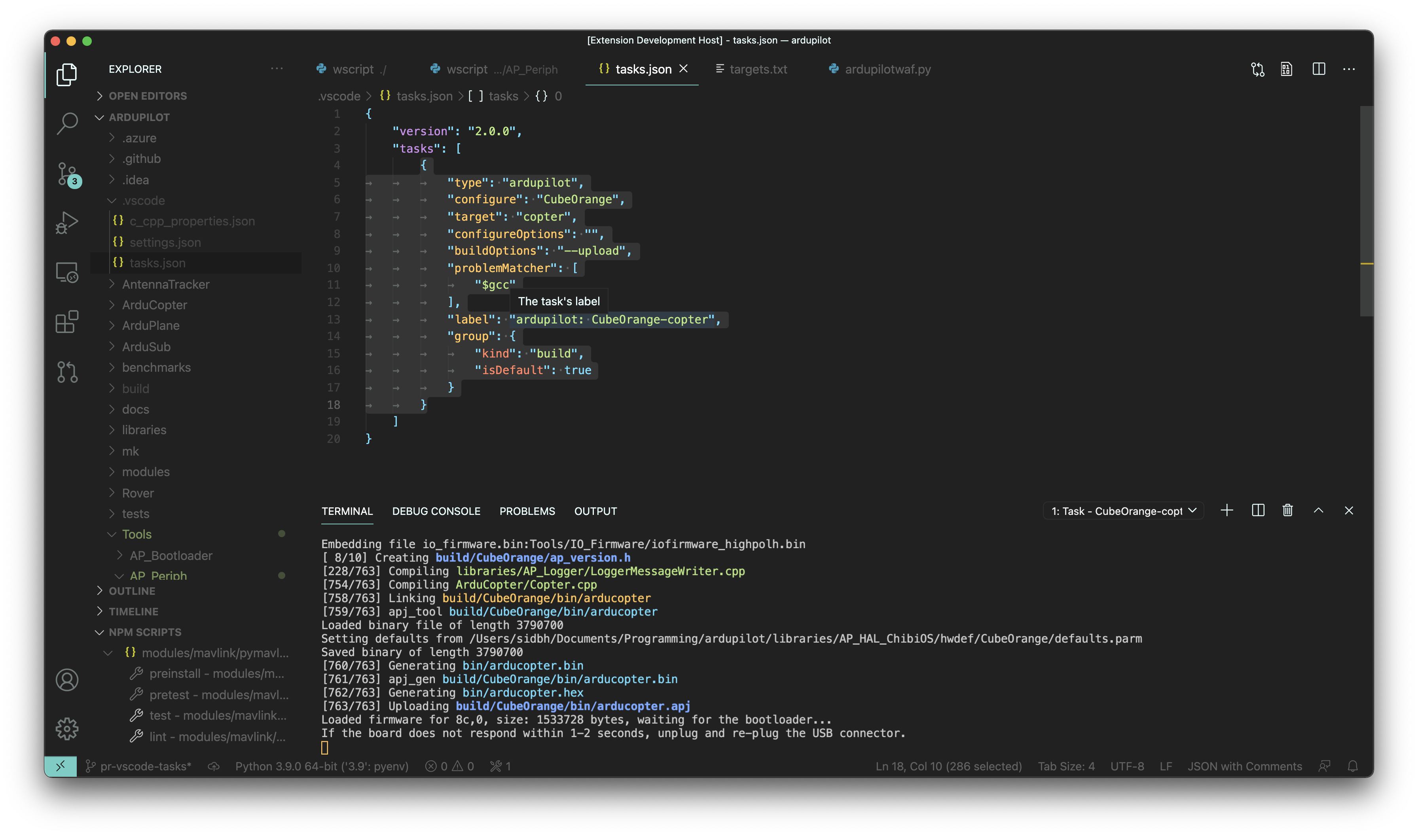Expand the TIMELINE section
The image size is (1418, 836).
tap(134, 611)
